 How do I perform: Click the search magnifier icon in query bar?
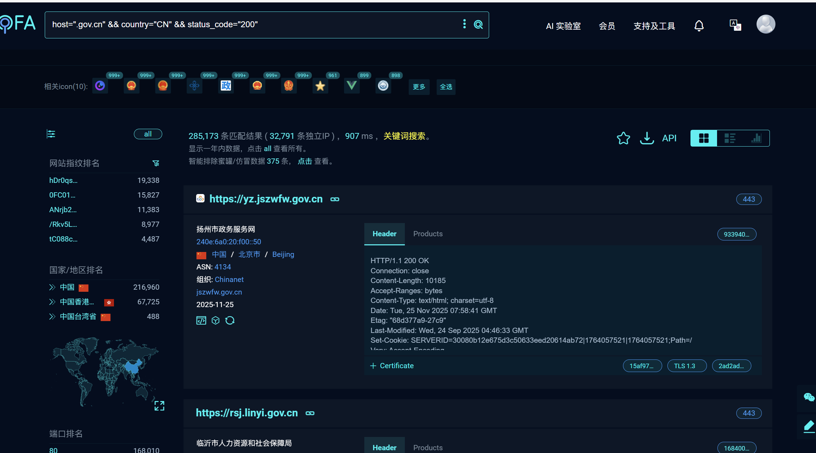(478, 24)
